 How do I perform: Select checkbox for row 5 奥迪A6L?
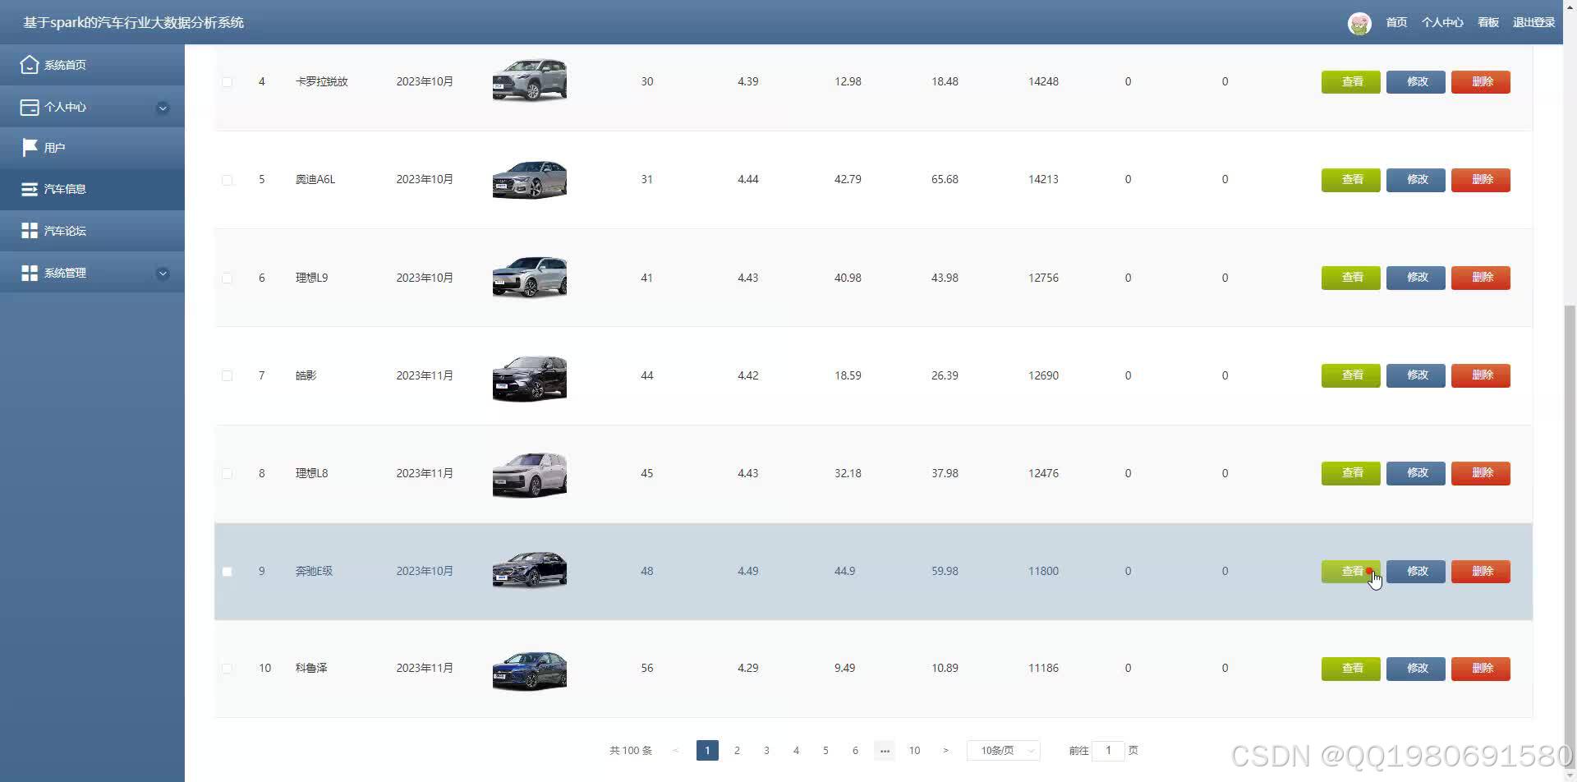tap(227, 180)
